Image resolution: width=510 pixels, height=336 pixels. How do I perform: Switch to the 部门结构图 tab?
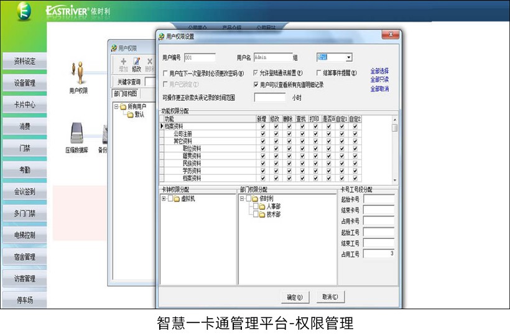[126, 93]
